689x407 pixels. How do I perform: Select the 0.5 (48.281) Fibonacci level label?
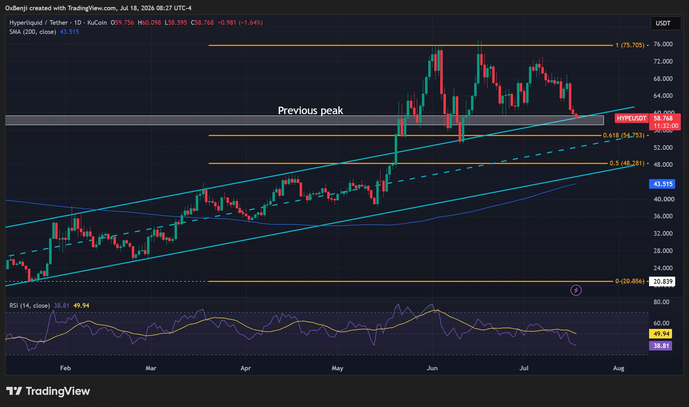click(x=627, y=163)
